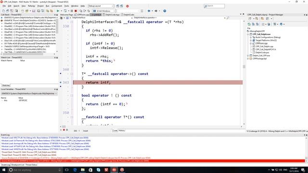Click the IDE search box at the top
308x173 pixels.
(214, 6)
